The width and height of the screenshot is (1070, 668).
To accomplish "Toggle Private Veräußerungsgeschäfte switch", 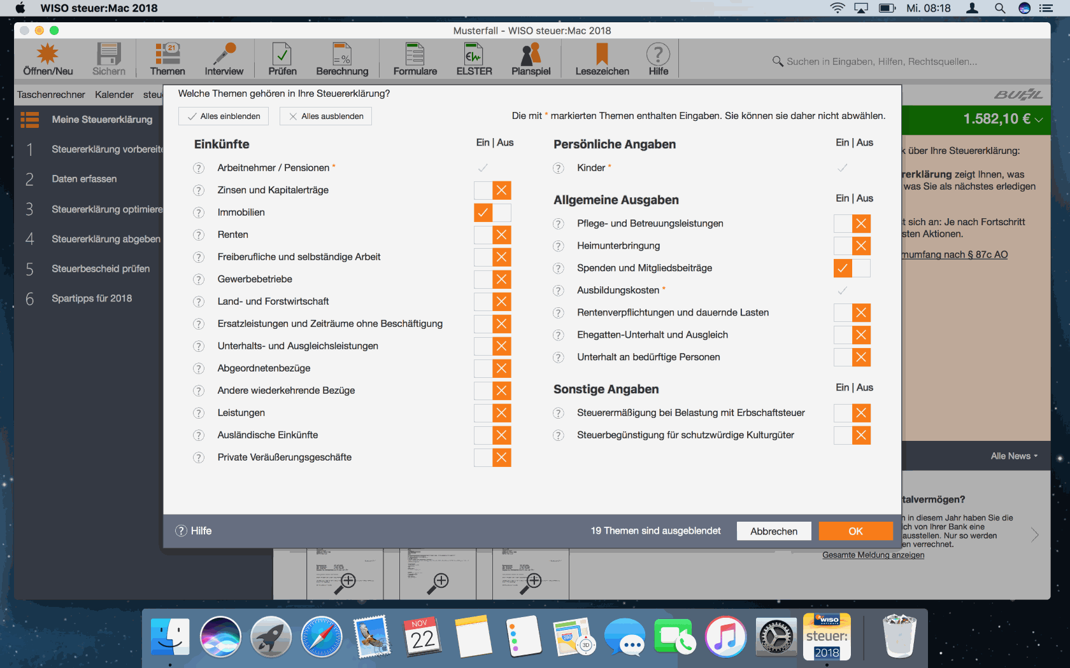I will 492,457.
